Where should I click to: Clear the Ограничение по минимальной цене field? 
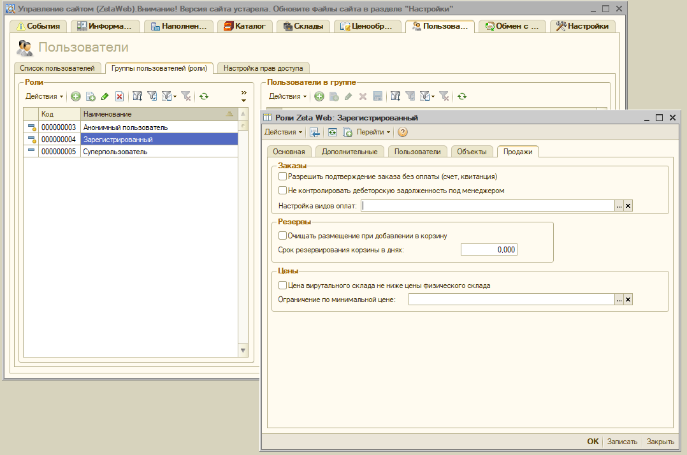(628, 300)
